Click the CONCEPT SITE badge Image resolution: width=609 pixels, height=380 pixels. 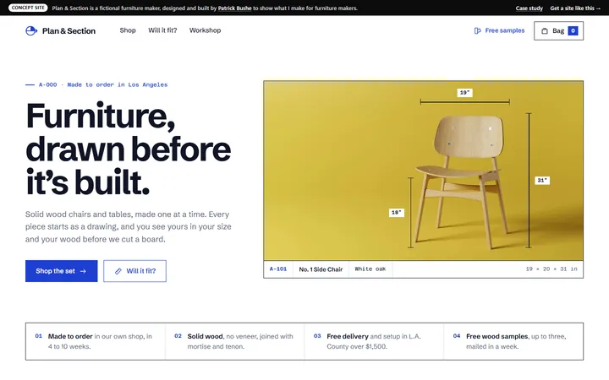[28, 8]
